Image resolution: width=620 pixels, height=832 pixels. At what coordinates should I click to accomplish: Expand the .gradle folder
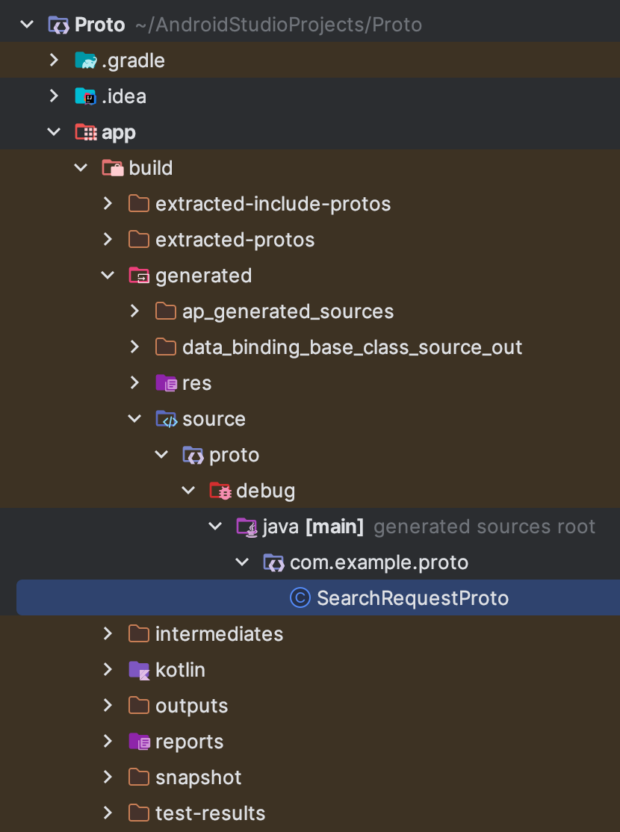[x=54, y=60]
